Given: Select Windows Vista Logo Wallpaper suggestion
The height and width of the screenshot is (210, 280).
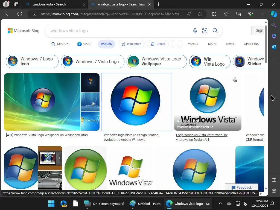Looking at the screenshot, I should 157,62.
